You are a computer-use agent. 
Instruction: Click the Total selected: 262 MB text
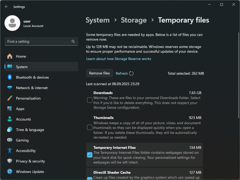[x=186, y=73]
